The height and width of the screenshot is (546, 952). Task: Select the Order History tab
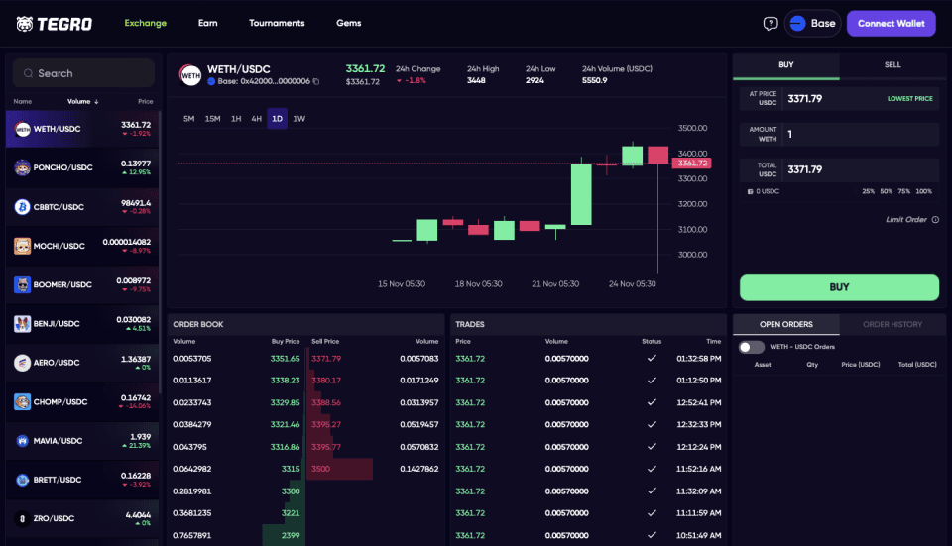(892, 325)
